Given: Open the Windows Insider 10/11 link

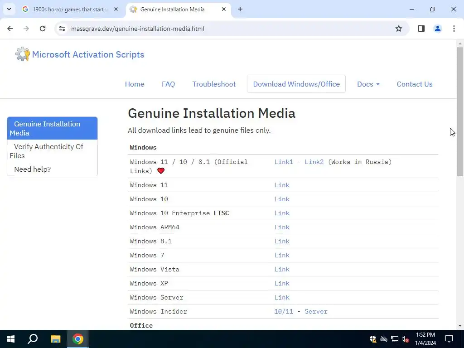Looking at the screenshot, I should [x=284, y=312].
